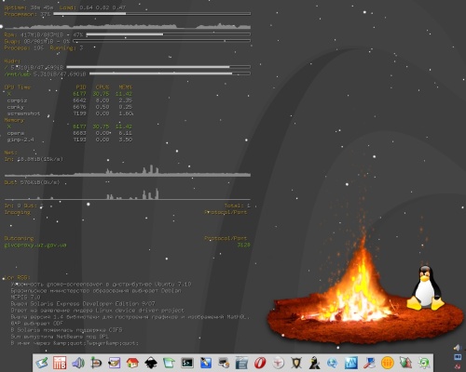Screen dimensions: 466x372
Task: Click the Swap usage bar
Action: [x=161, y=41]
